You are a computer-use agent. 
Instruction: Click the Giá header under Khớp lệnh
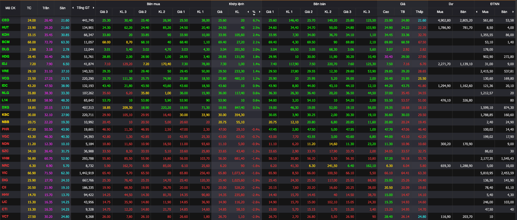point(220,12)
